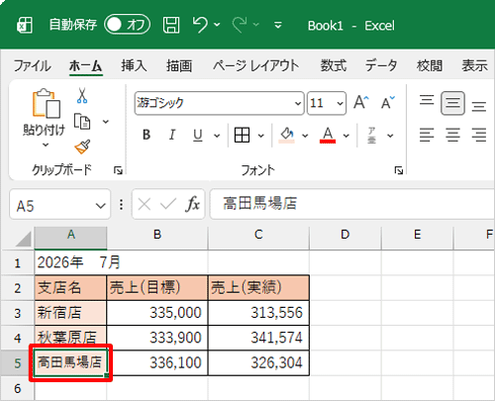Click the Save floppy disk icon
This screenshot has width=495, height=401.
tap(171, 25)
